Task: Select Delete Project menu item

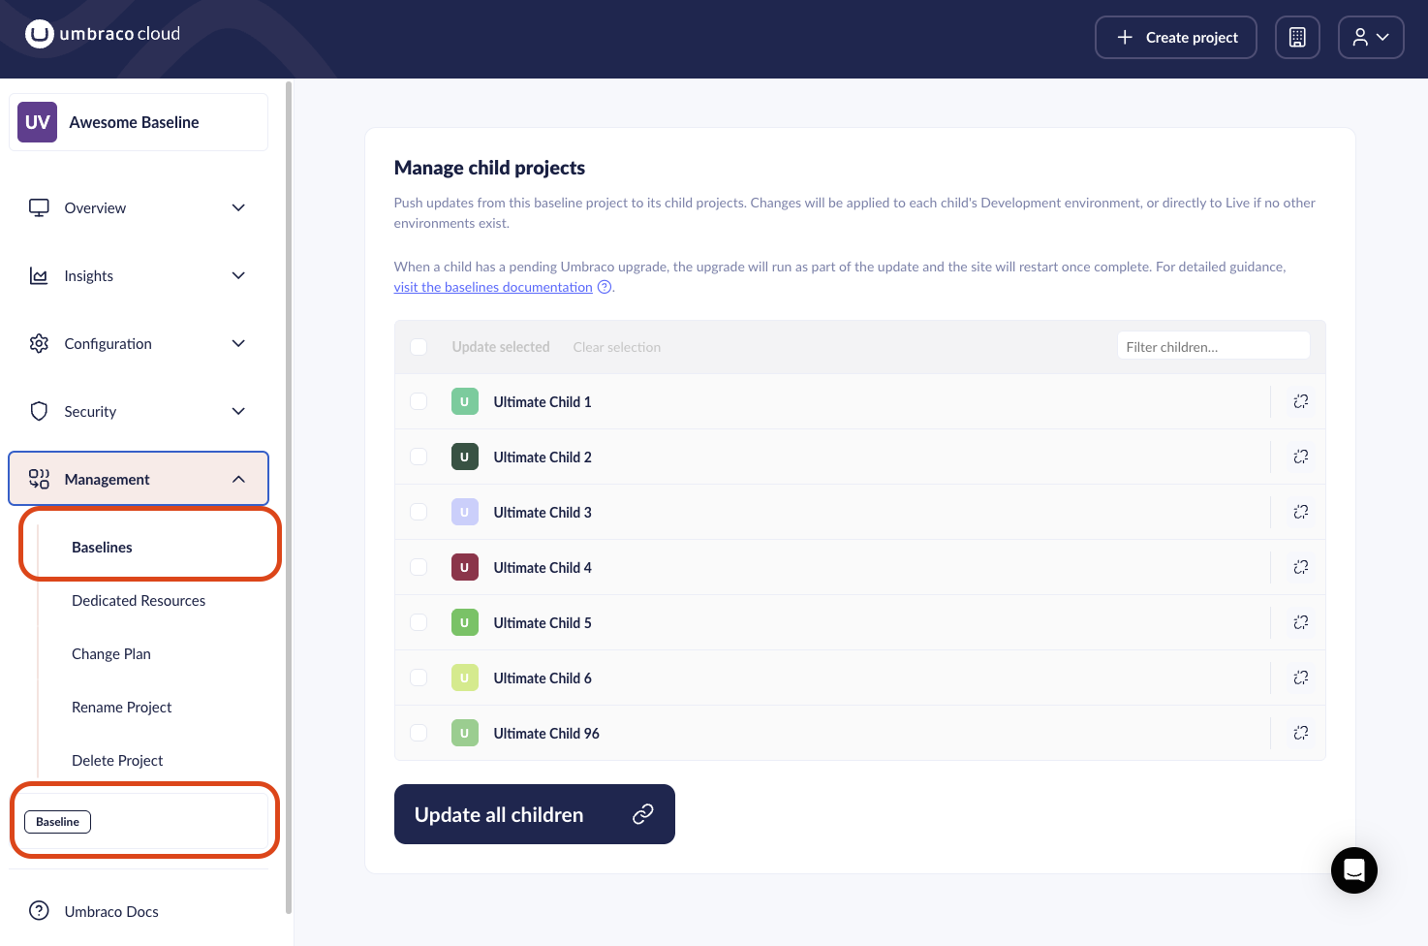Action: click(x=117, y=761)
